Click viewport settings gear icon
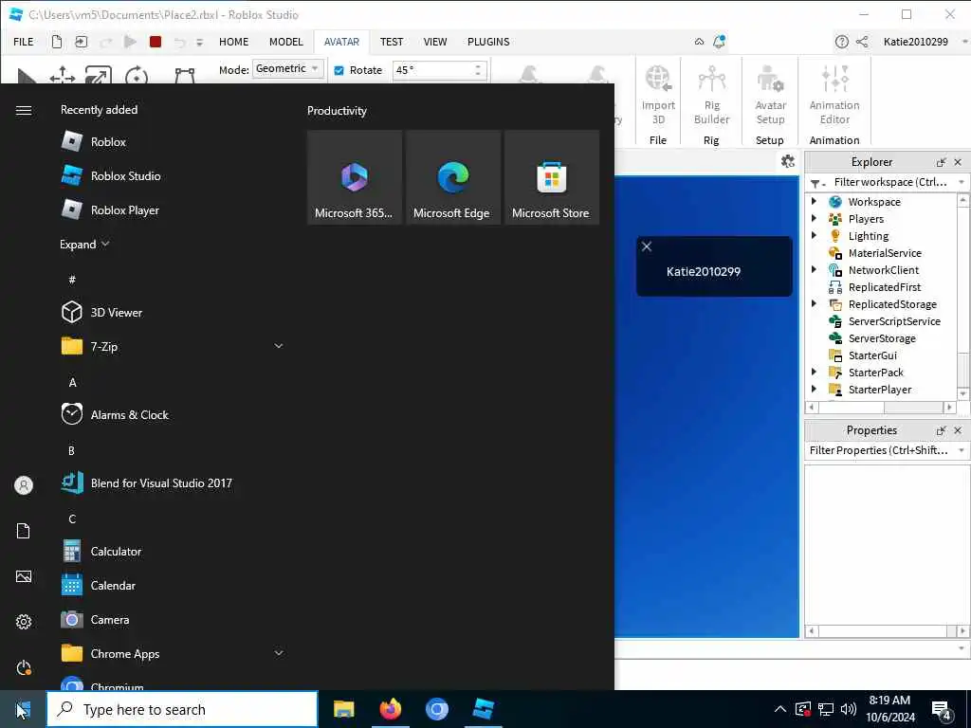The height and width of the screenshot is (728, 971). coord(788,161)
